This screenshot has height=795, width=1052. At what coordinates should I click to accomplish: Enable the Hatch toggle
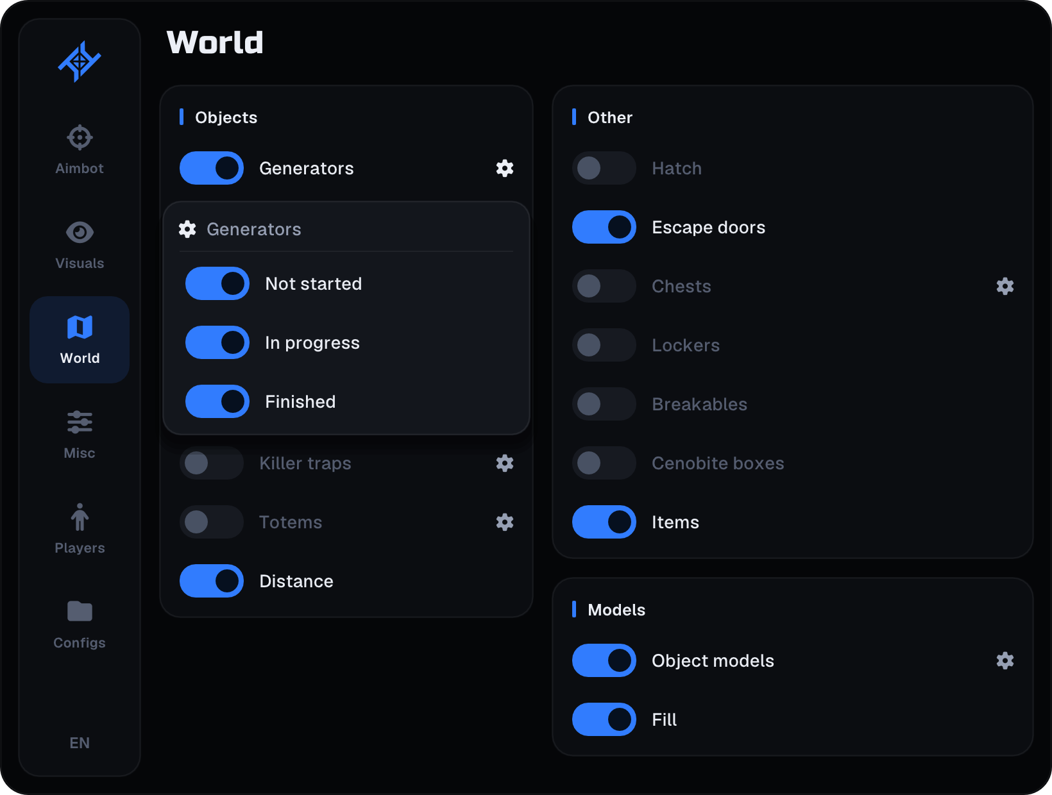point(604,168)
